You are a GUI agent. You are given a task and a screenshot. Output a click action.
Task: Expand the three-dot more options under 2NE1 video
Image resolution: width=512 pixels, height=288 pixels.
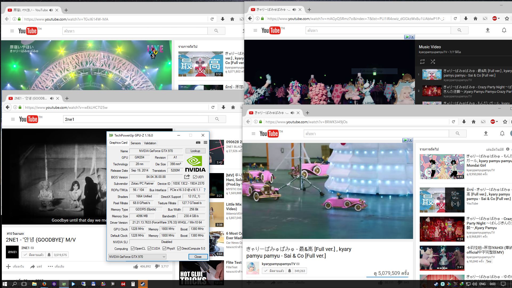point(50,266)
